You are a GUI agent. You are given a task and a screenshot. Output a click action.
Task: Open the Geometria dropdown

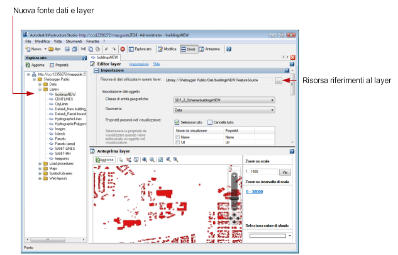tap(224, 110)
